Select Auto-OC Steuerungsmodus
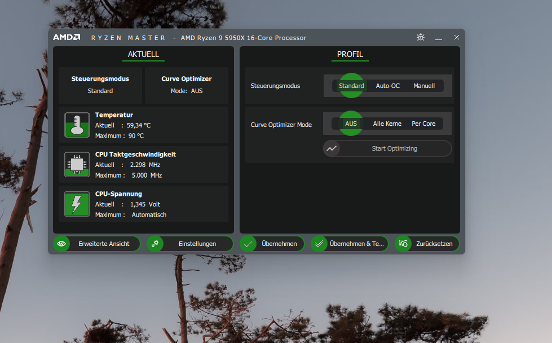Image resolution: width=552 pixels, height=343 pixels. pos(387,86)
